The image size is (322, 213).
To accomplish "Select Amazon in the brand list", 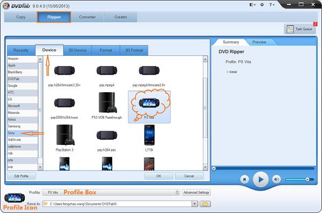I will [x=23, y=58].
